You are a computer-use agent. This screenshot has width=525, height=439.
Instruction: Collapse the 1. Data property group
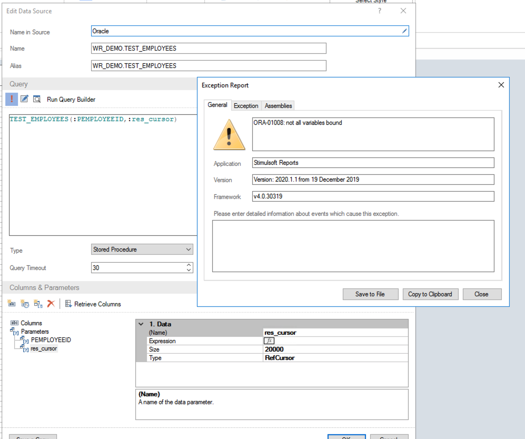pos(141,324)
